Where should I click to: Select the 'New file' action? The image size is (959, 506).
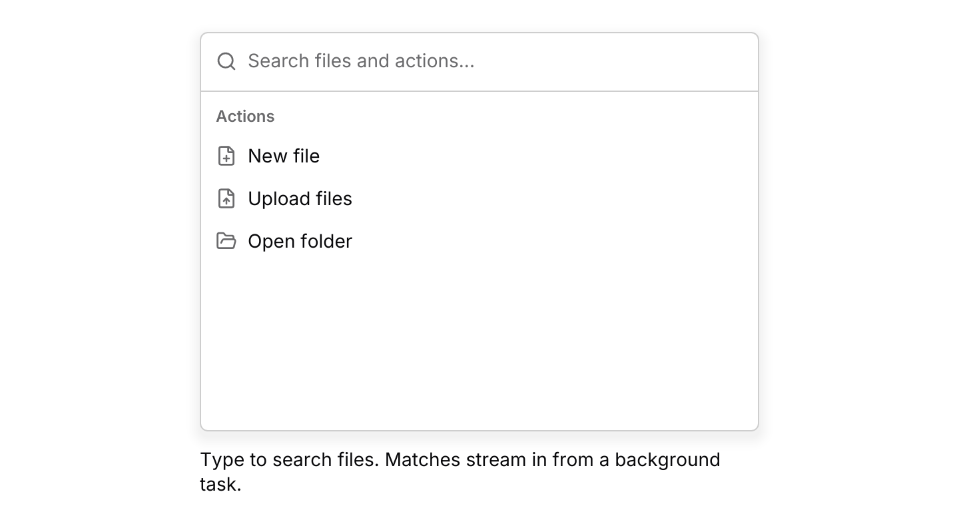(479, 156)
